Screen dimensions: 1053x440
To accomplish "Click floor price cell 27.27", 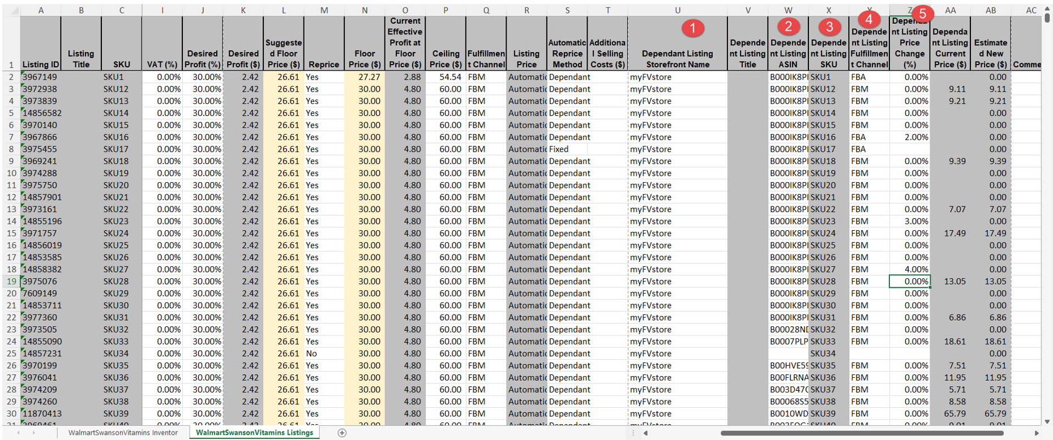I will point(365,77).
